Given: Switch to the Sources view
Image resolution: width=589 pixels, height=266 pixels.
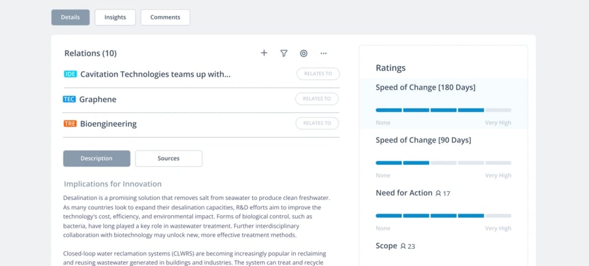Looking at the screenshot, I should point(168,158).
